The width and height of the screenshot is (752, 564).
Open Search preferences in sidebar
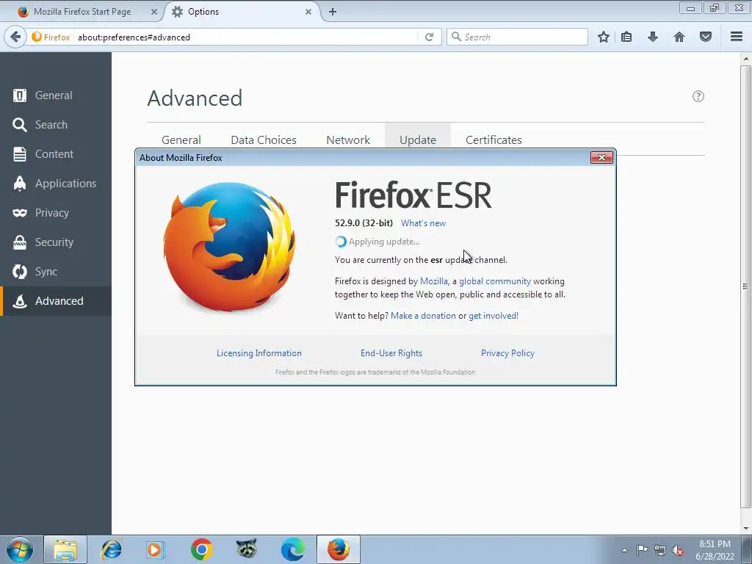tap(56, 125)
